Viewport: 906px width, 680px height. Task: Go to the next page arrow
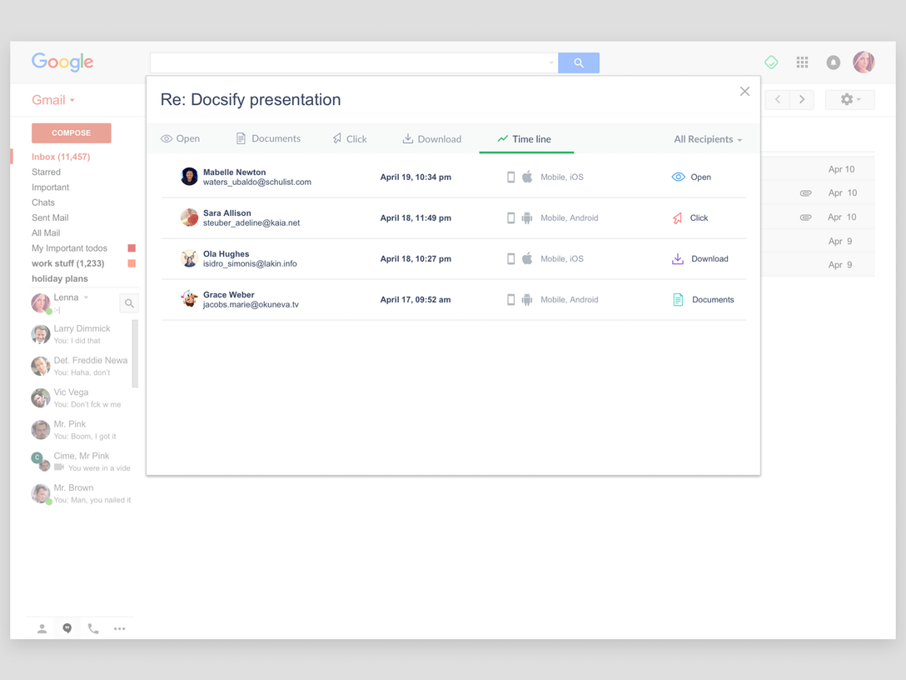(x=802, y=99)
